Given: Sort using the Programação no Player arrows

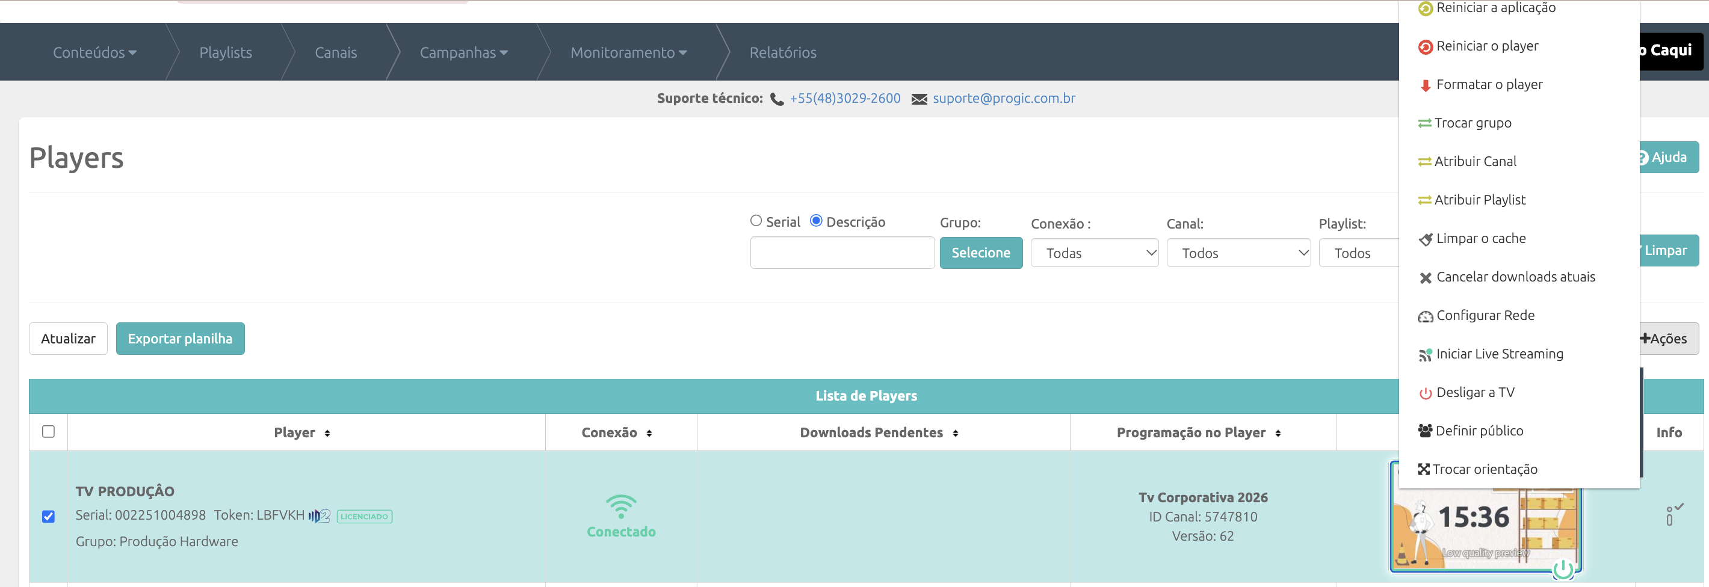Looking at the screenshot, I should [1278, 433].
